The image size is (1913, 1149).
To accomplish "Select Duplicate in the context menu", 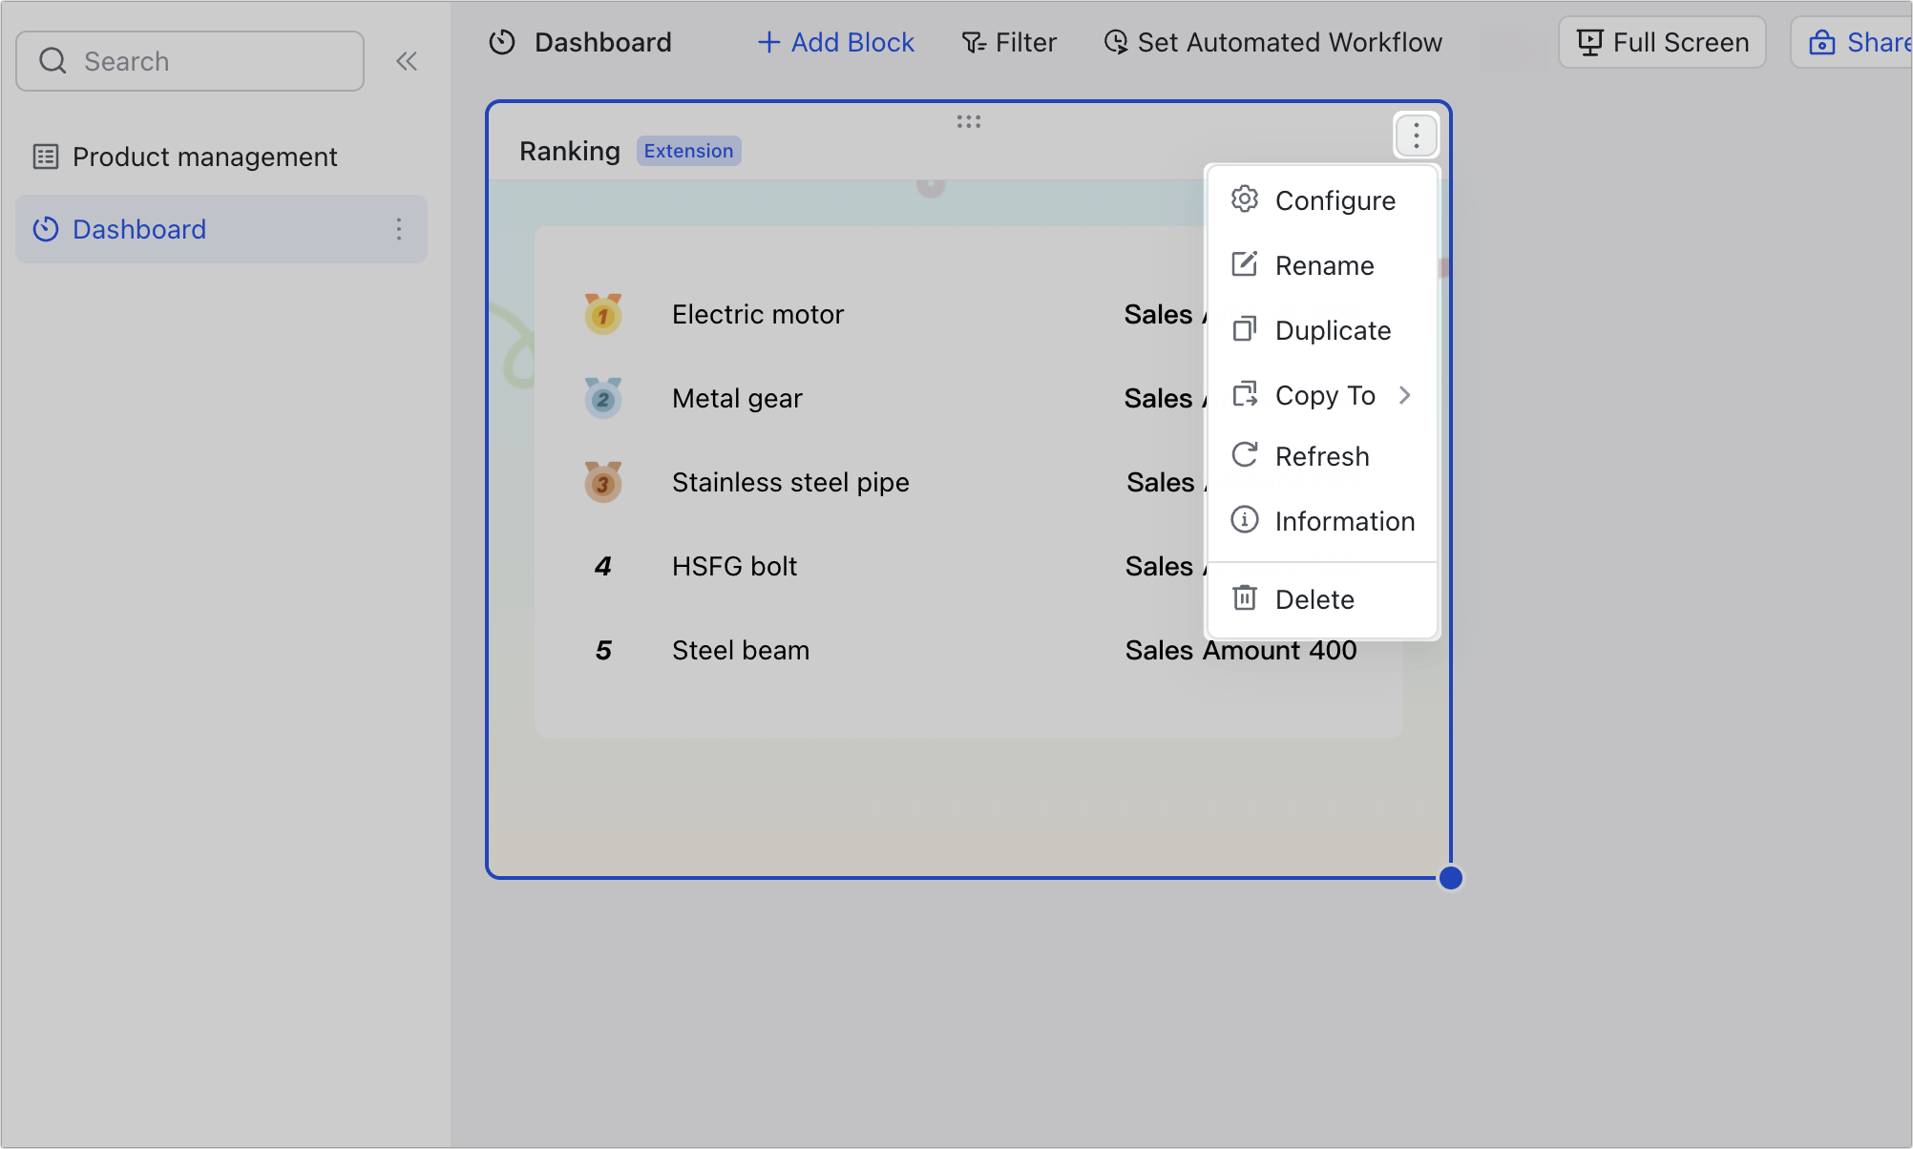I will click(x=1333, y=329).
